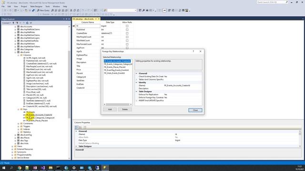Collapse the dbo.Events tree node

click(x=15, y=52)
